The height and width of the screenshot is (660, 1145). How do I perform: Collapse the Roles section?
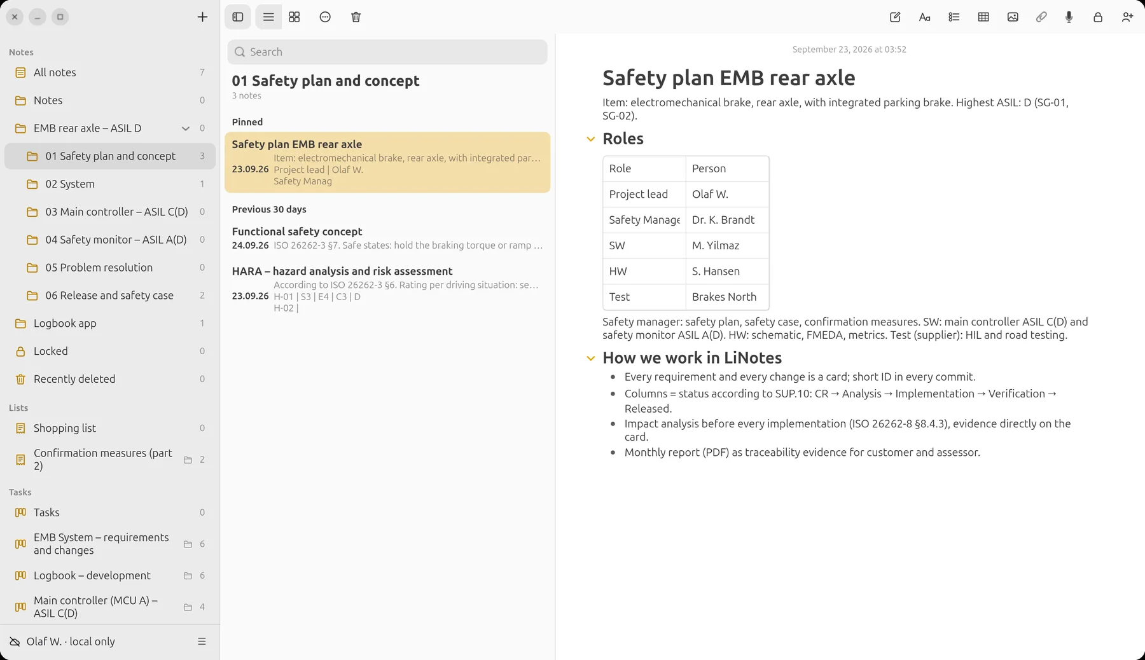point(591,139)
